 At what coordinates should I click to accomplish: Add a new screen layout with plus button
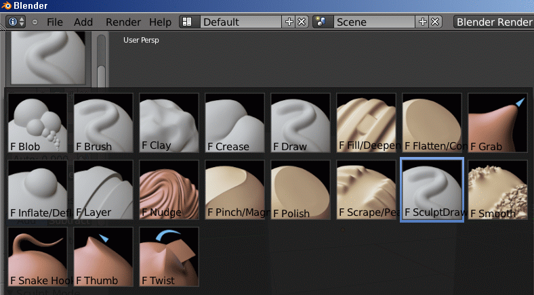290,22
